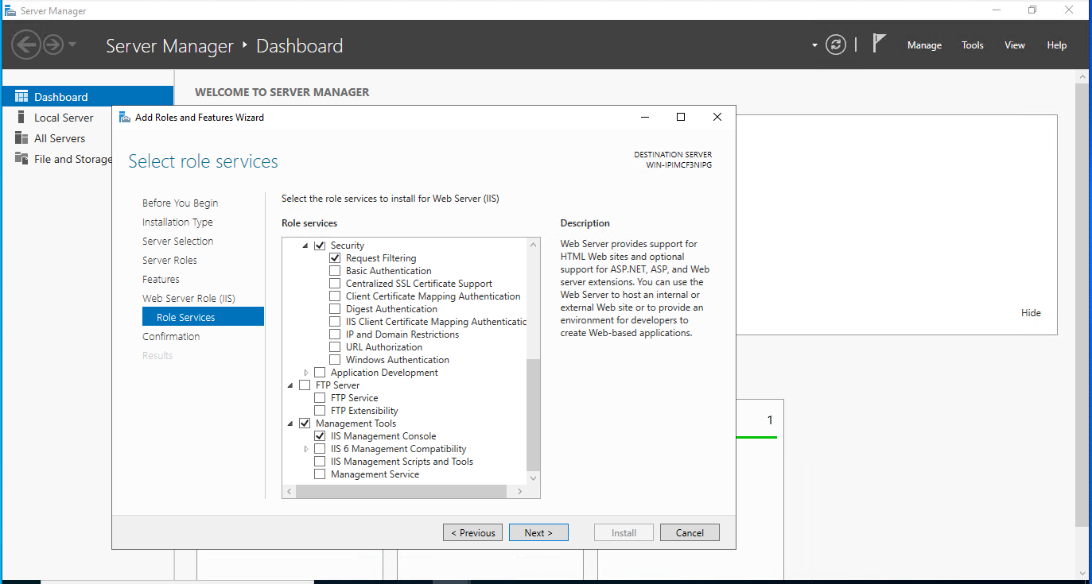Screen dimensions: 1092x584
Task: Click the Previous button
Action: (472, 532)
